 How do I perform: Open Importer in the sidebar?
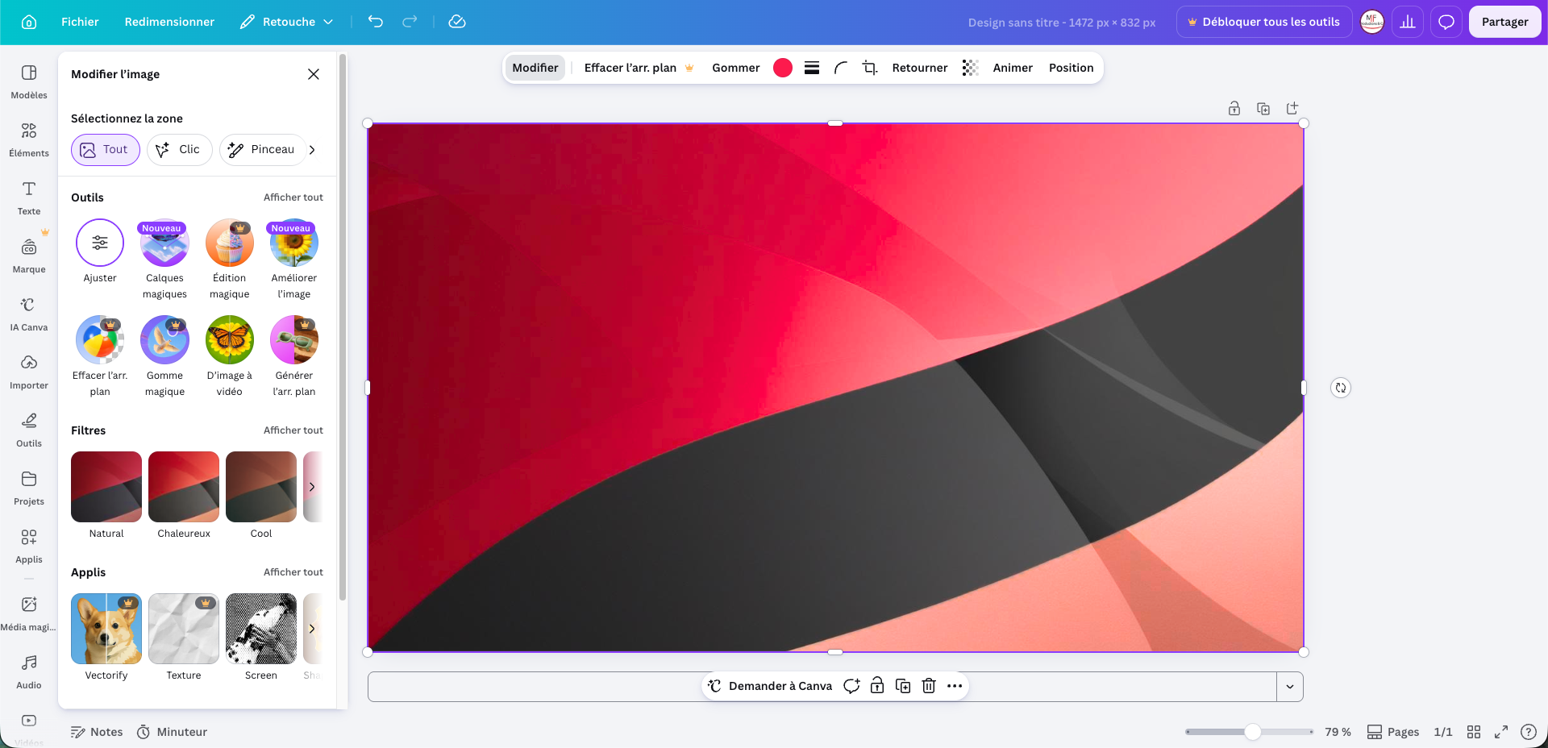29,372
